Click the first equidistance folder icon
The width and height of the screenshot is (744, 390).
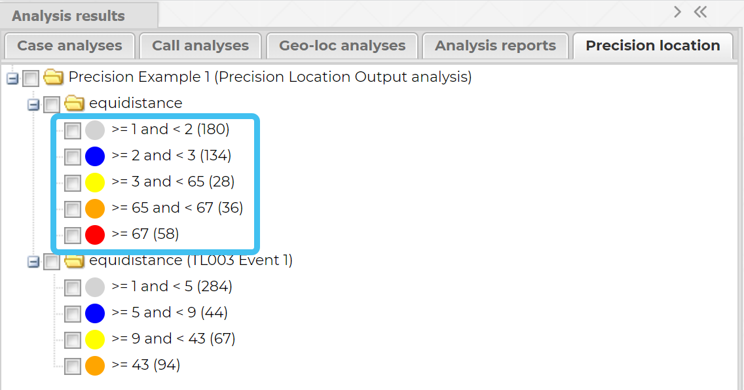pos(74,103)
